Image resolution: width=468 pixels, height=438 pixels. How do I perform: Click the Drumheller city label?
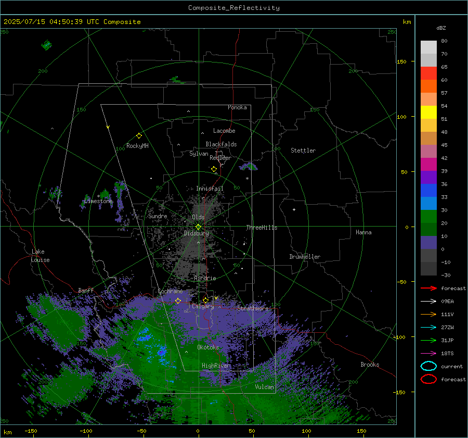pos(305,257)
